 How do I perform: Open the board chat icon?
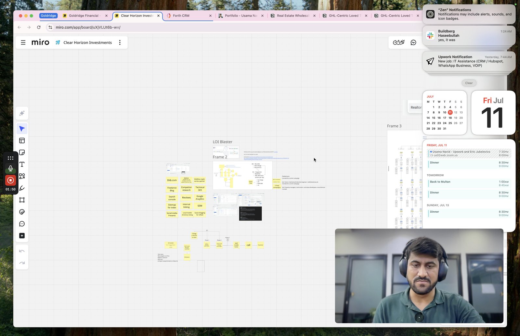(x=413, y=43)
